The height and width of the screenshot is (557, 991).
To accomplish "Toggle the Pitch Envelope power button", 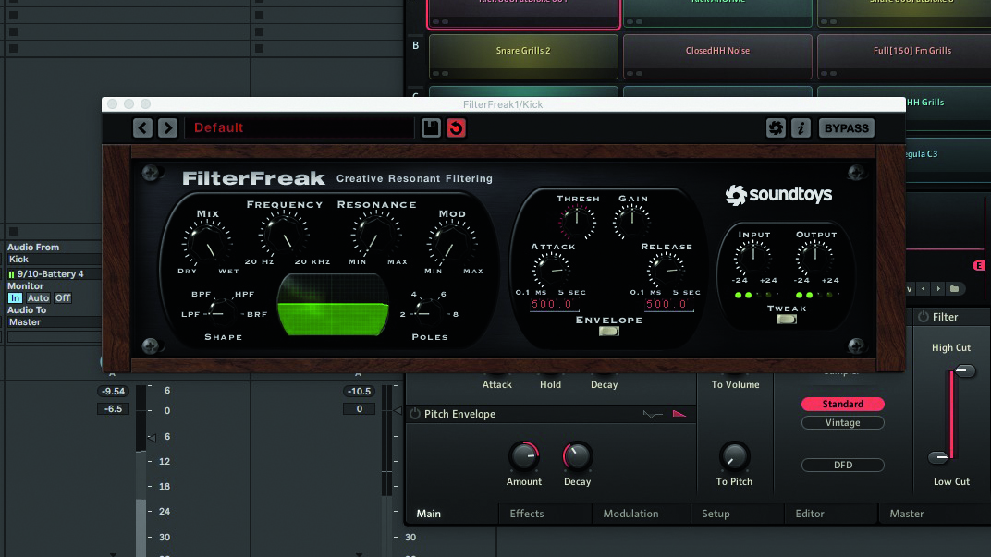I will pyautogui.click(x=414, y=414).
